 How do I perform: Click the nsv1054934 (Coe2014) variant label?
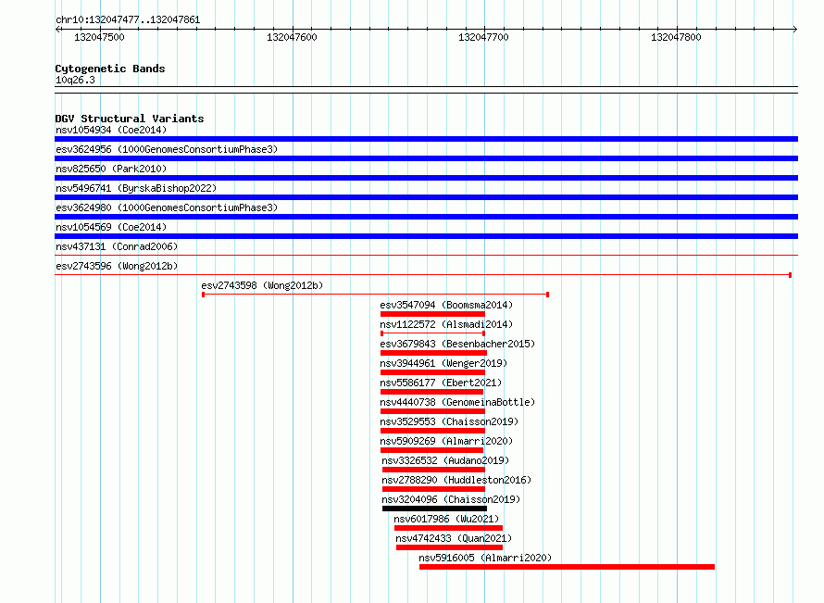[111, 130]
